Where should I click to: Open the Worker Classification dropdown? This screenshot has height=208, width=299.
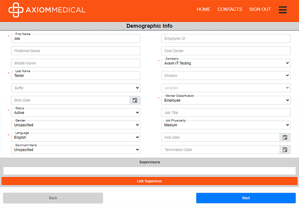pyautogui.click(x=226, y=100)
